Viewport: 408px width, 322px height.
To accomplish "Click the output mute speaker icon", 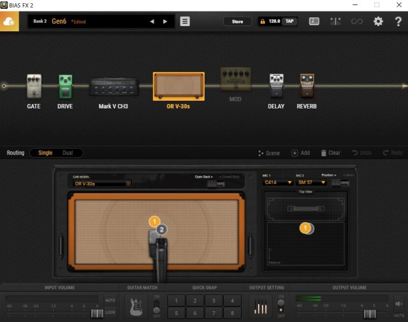I will pyautogui.click(x=398, y=304).
